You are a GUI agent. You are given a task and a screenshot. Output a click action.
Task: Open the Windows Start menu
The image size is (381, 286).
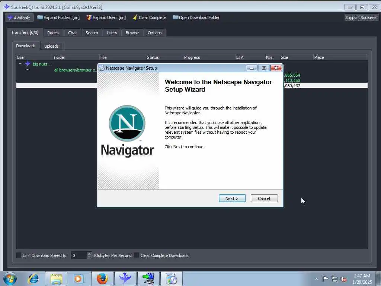(x=10, y=279)
